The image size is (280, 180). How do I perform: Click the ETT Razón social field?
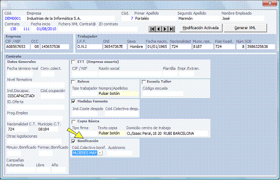coord(130,74)
